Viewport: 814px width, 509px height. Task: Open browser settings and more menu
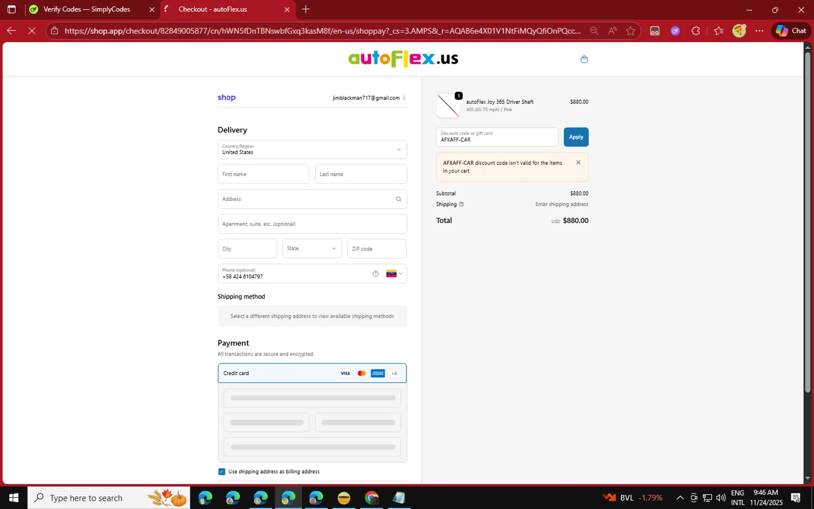pyautogui.click(x=759, y=31)
